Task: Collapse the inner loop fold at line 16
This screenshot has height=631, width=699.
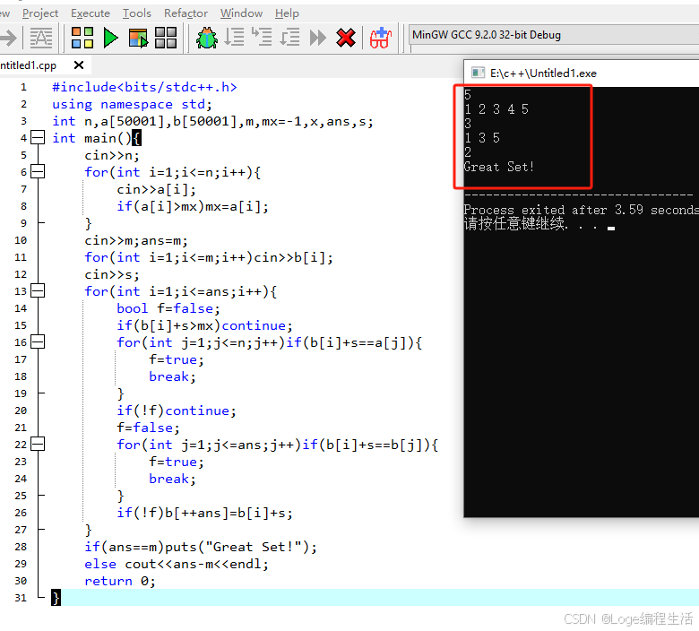Action: tap(38, 342)
